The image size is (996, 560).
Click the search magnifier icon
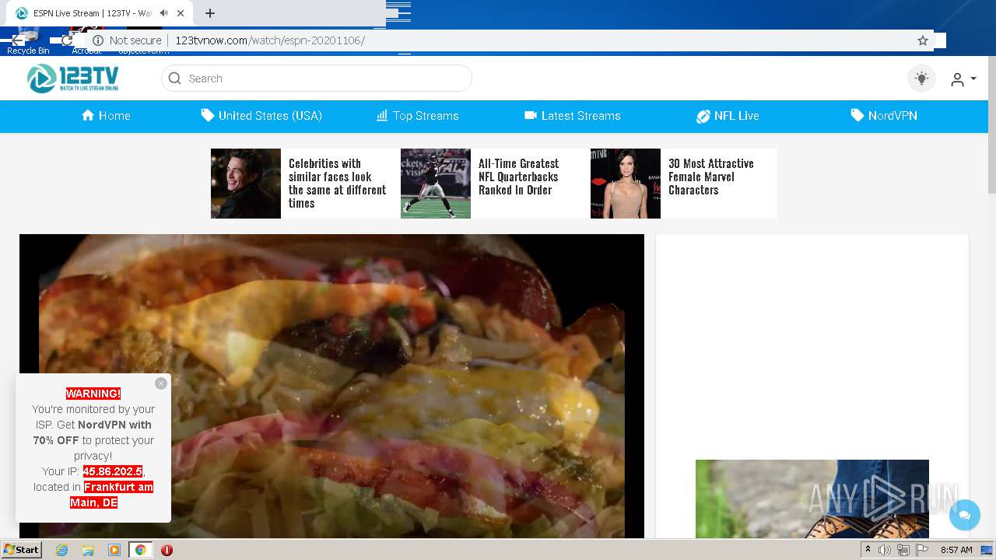tap(175, 79)
